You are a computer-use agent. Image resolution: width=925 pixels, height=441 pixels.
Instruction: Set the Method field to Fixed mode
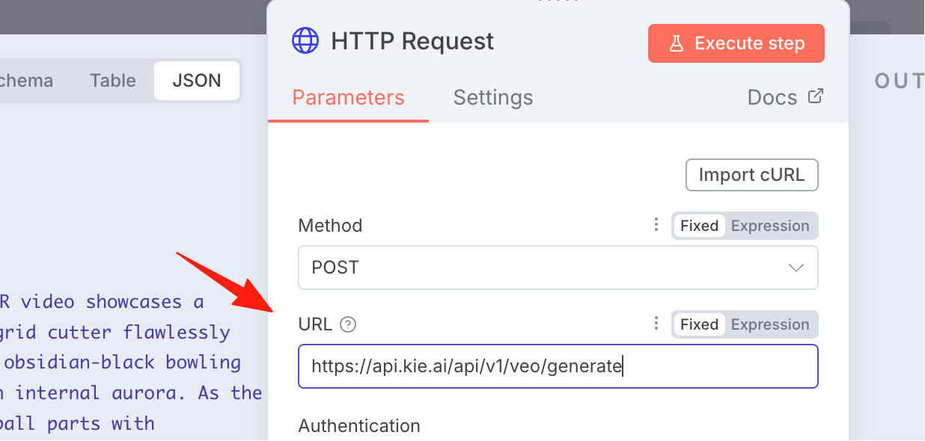tap(699, 226)
